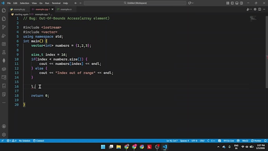Open the notifications bell
The image size is (268, 151).
click(x=265, y=141)
